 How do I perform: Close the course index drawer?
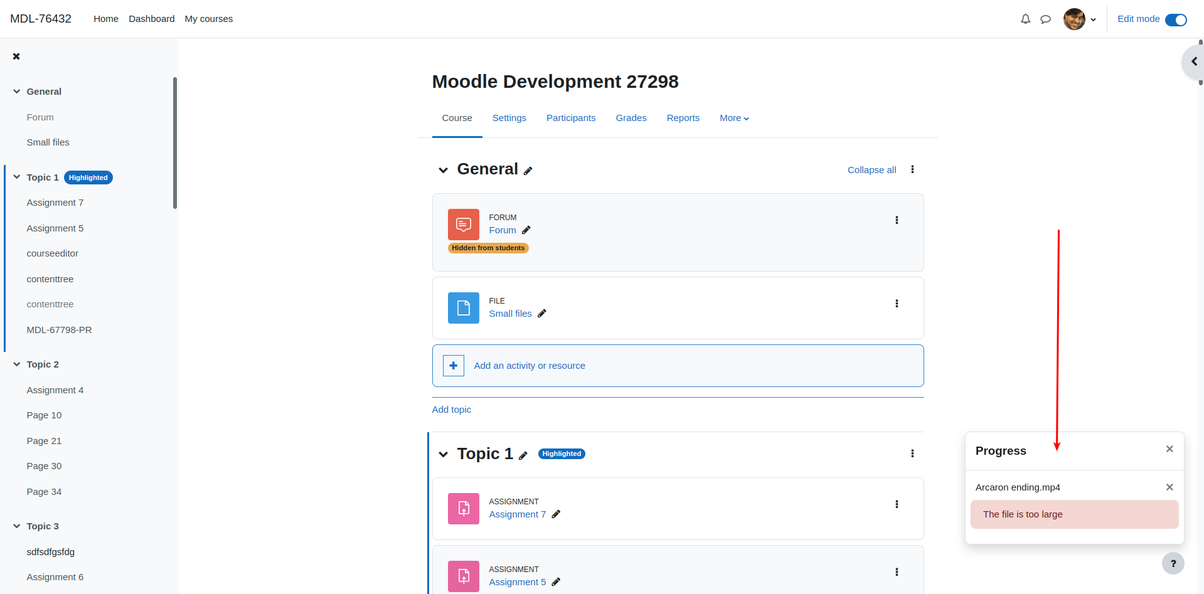(x=16, y=56)
